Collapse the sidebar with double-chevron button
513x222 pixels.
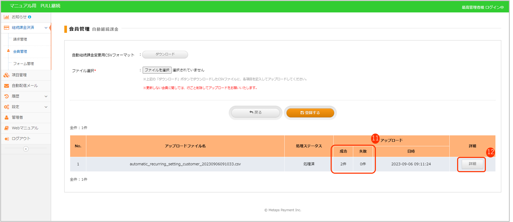(26, 149)
